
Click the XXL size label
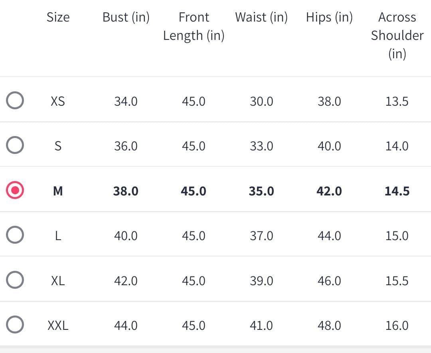(58, 325)
